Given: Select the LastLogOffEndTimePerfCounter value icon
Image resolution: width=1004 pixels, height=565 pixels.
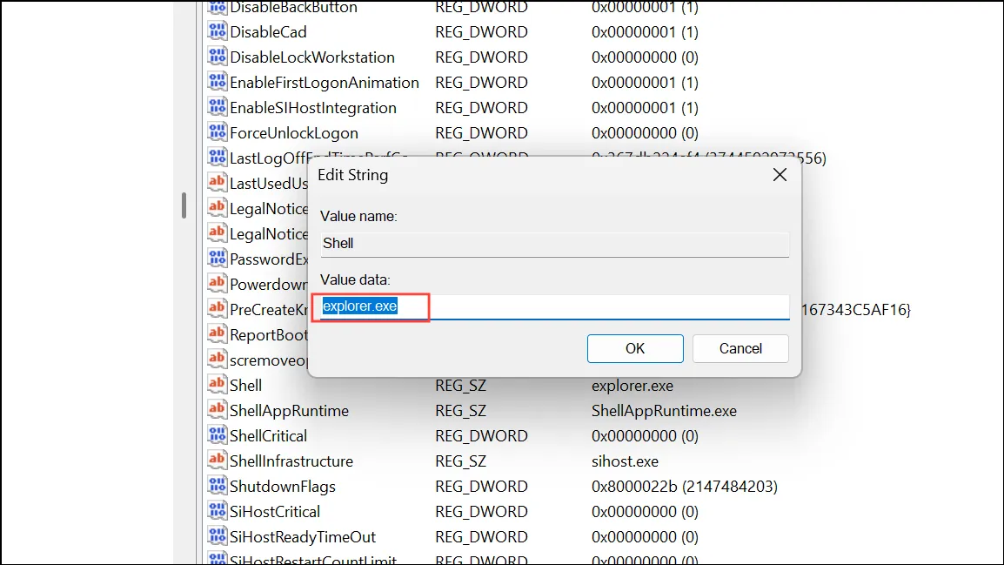Looking at the screenshot, I should point(217,158).
